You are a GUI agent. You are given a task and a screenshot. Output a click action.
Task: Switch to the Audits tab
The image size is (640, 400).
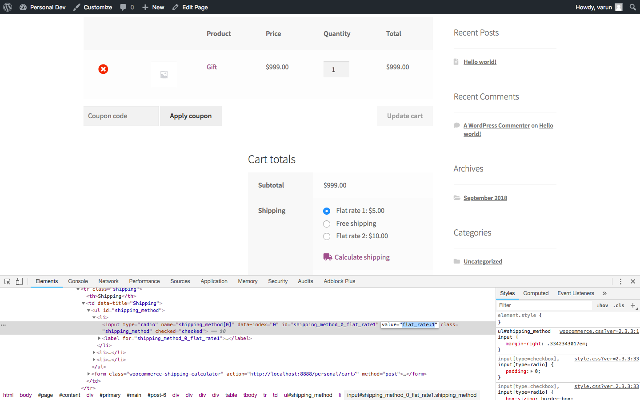(x=305, y=281)
